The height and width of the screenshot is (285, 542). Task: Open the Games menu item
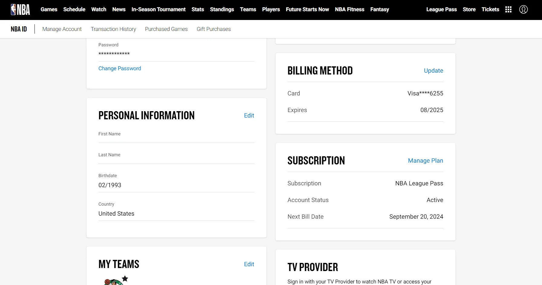[x=49, y=9]
